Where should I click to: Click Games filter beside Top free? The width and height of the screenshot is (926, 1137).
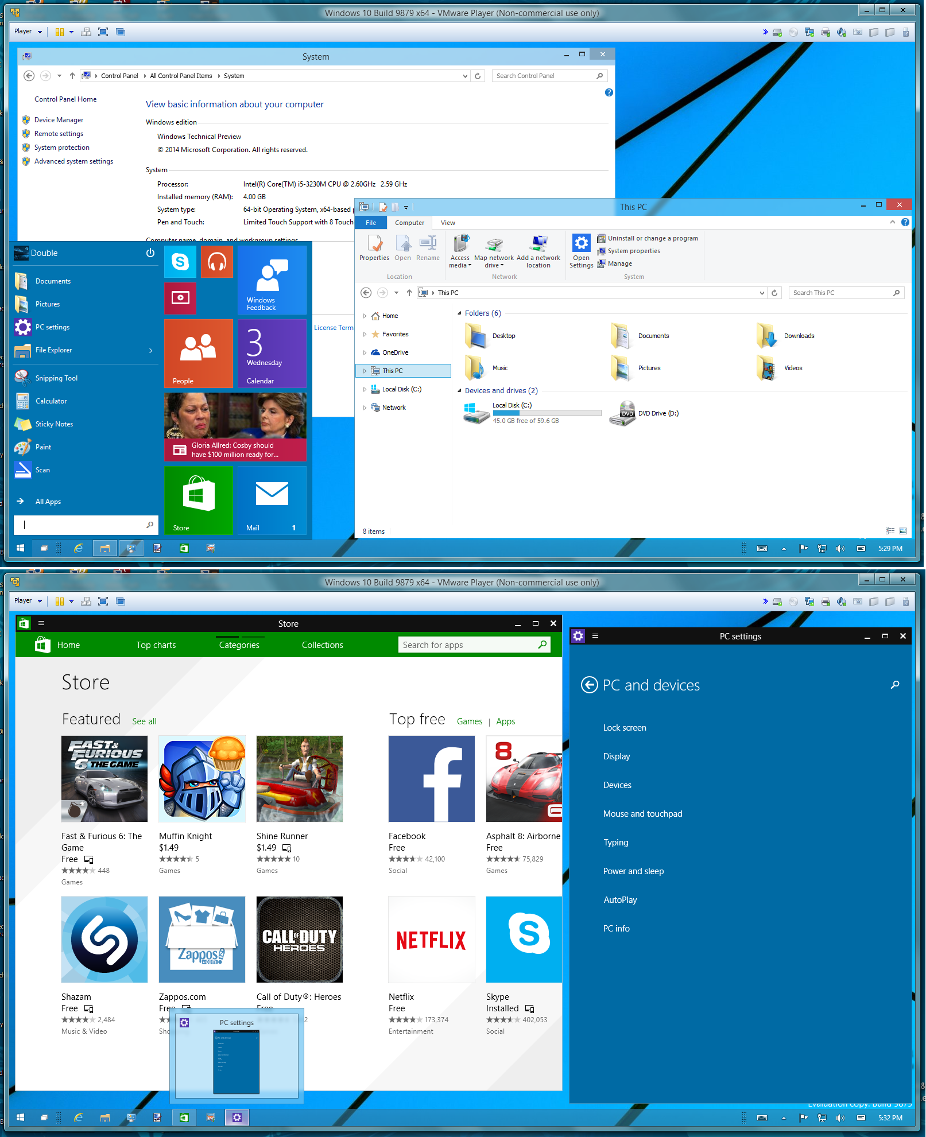tap(470, 721)
